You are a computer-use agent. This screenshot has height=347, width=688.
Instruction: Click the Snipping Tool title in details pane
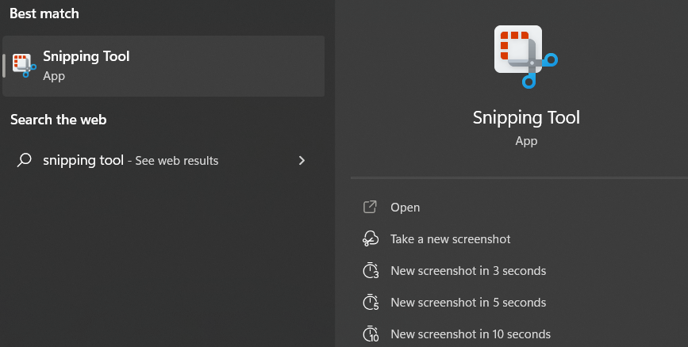[x=526, y=117]
